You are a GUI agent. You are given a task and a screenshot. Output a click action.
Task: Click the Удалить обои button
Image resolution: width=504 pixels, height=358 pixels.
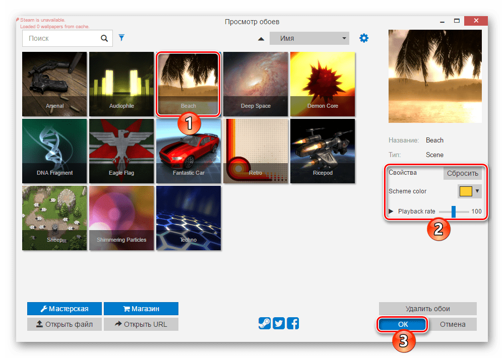pos(427,309)
